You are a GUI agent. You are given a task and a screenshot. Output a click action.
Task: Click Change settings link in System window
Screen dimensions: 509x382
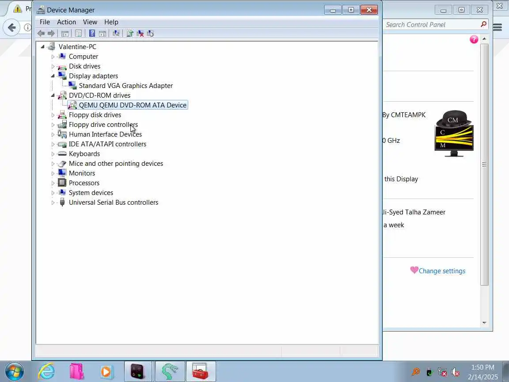442,271
